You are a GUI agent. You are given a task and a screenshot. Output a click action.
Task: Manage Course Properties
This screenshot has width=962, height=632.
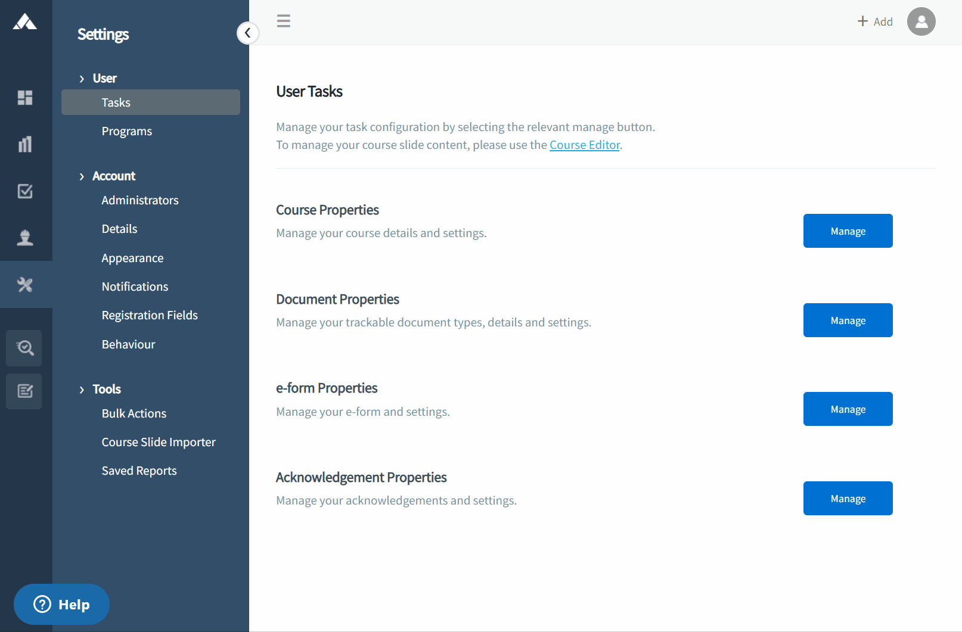[848, 231]
